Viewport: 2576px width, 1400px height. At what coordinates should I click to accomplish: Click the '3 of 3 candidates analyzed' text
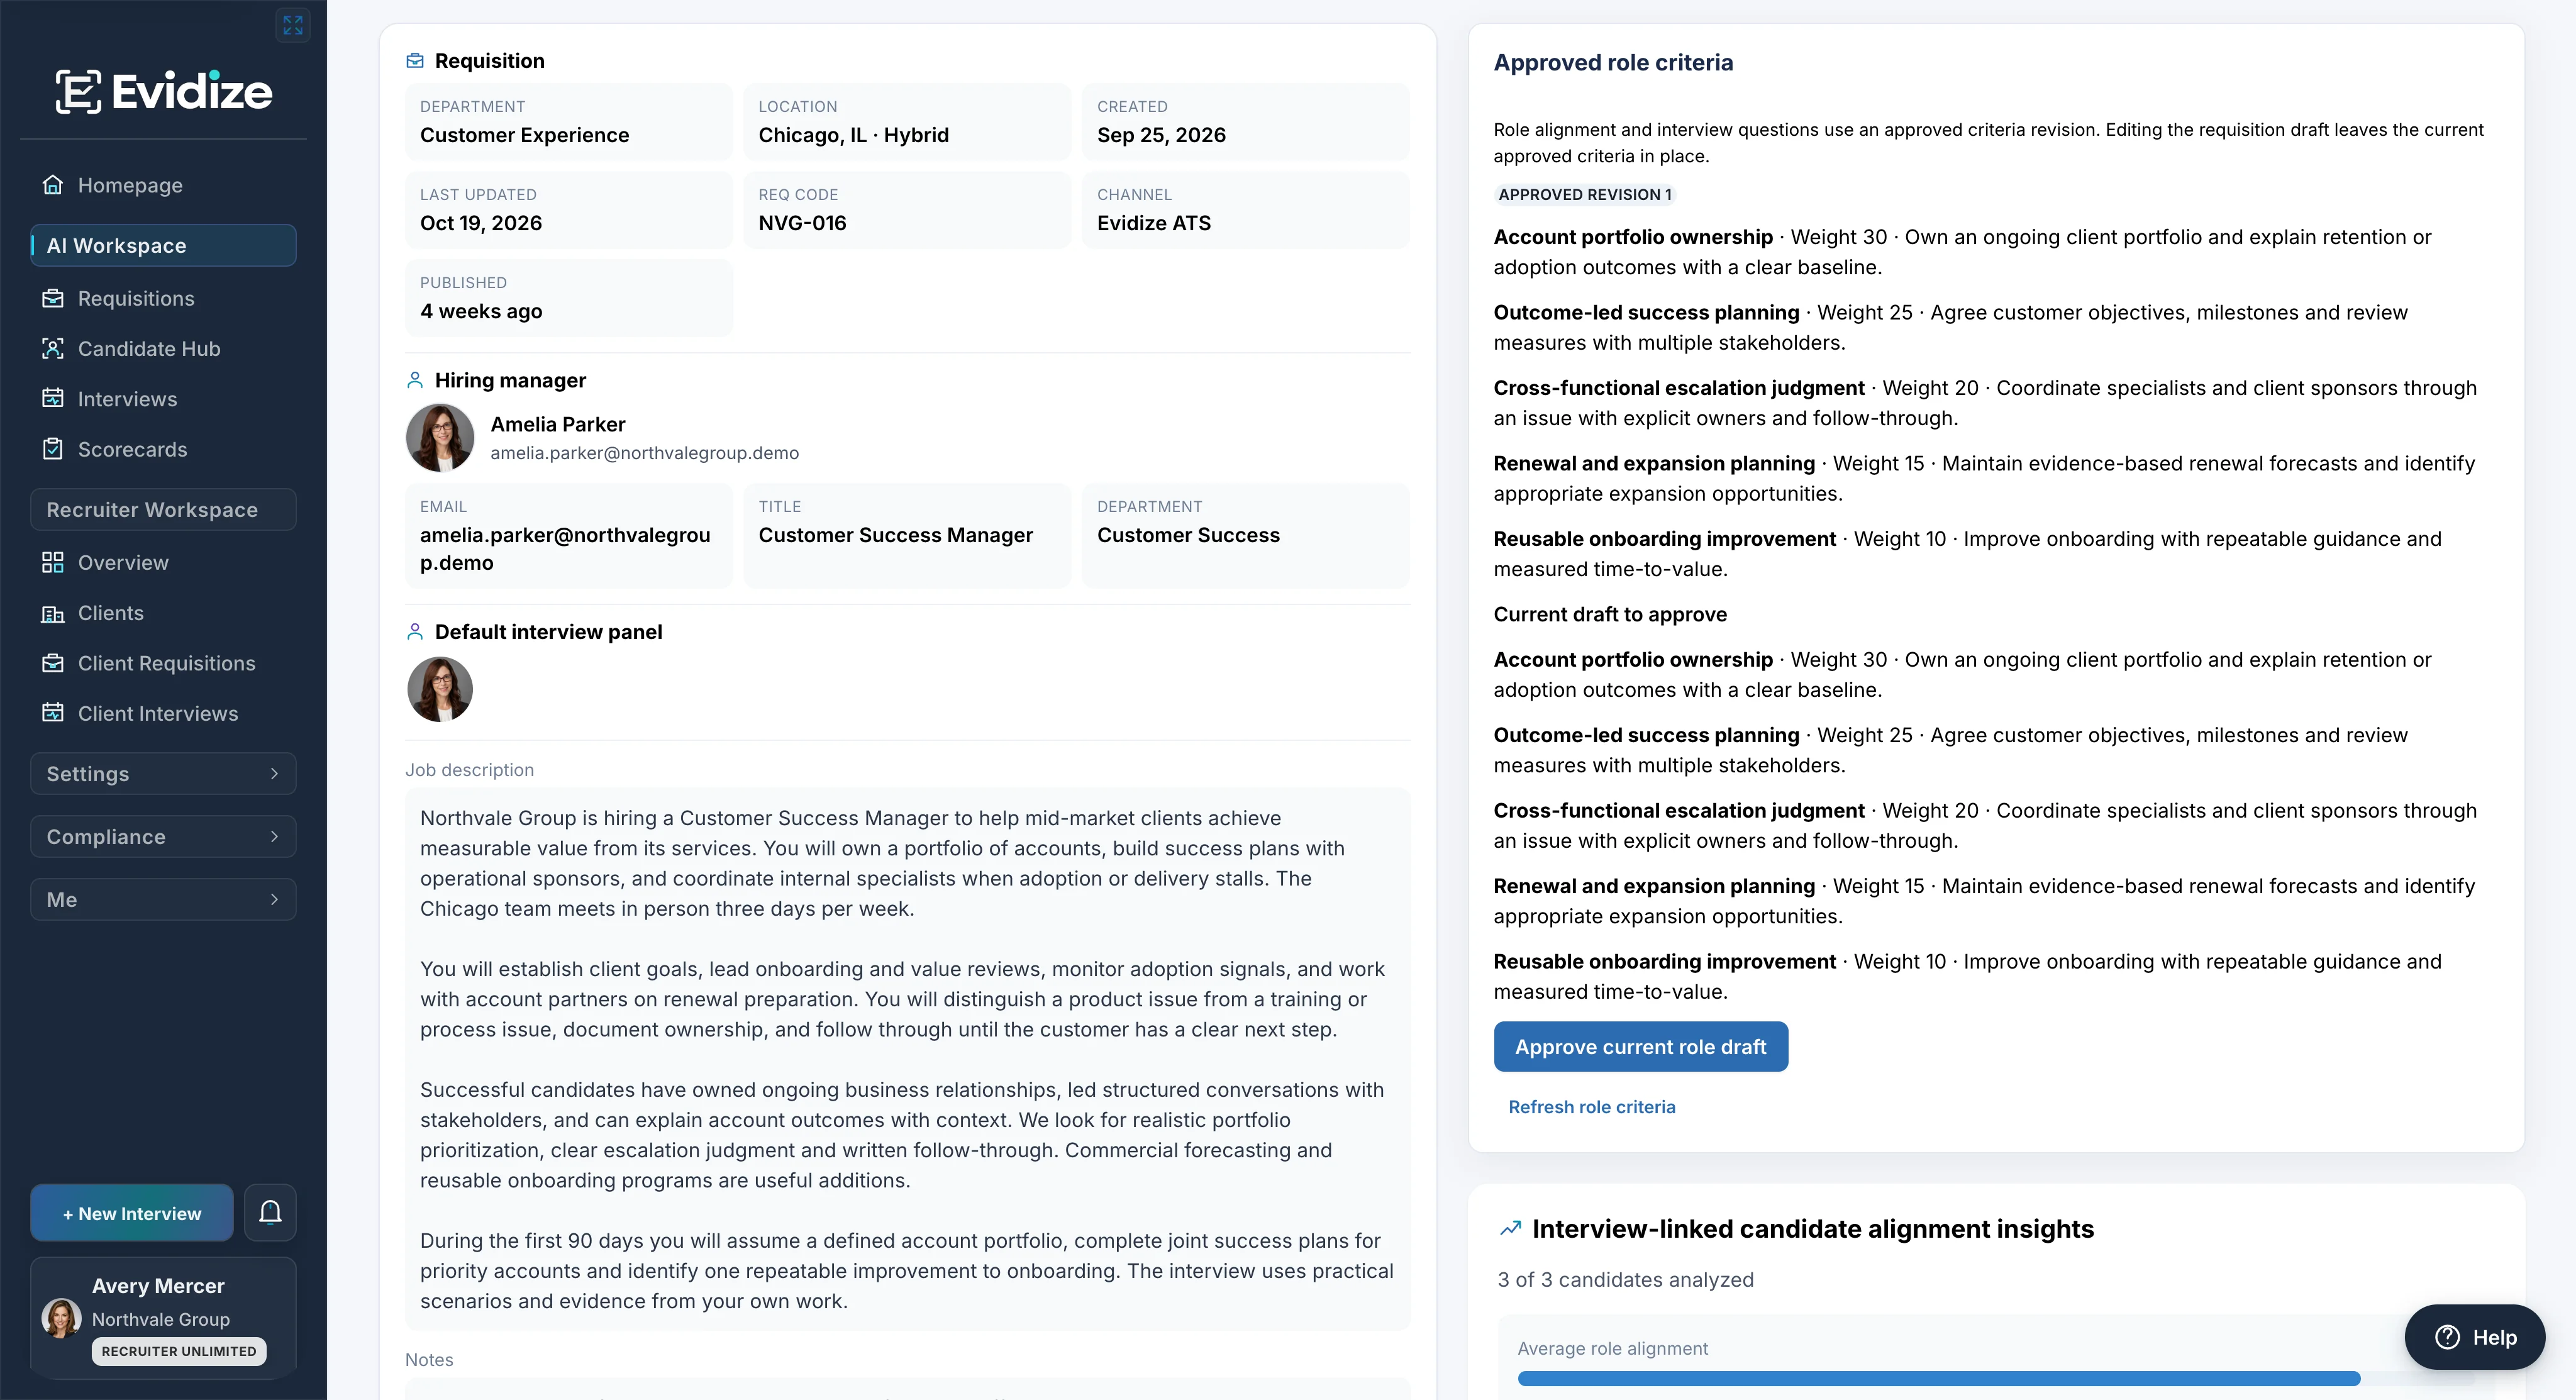point(1625,1279)
